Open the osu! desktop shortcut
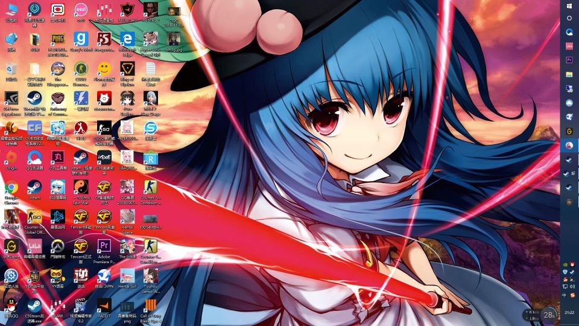Image resolution: width=579 pixels, height=326 pixels. [81, 12]
